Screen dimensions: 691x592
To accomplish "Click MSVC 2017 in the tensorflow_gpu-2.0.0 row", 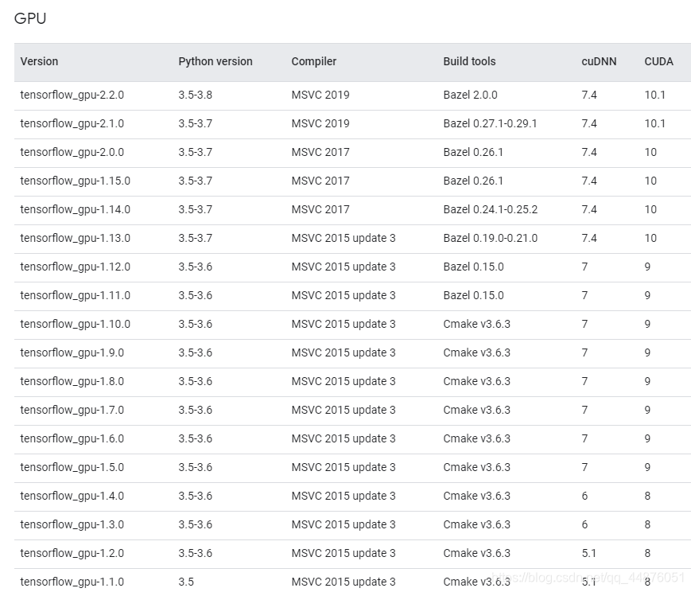I will [x=320, y=152].
